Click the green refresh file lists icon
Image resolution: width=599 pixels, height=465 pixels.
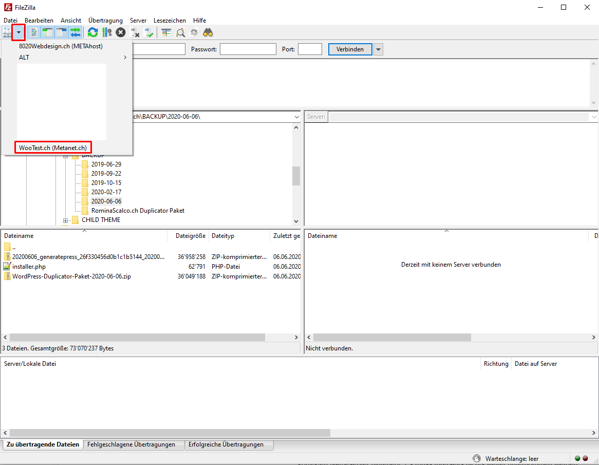point(92,32)
